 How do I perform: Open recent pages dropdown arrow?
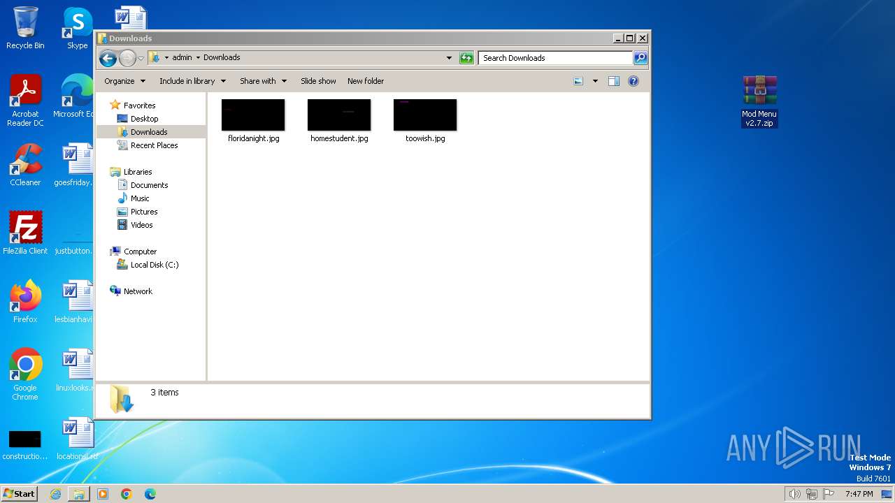(141, 58)
